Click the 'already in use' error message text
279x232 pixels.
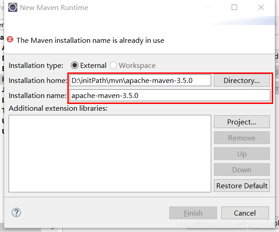click(x=91, y=41)
